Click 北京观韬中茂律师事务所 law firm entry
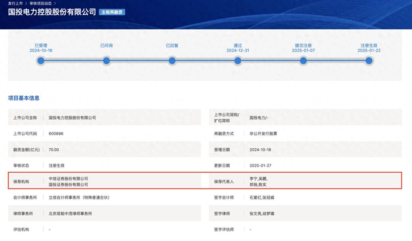This screenshot has width=412, height=241. tap(70, 214)
